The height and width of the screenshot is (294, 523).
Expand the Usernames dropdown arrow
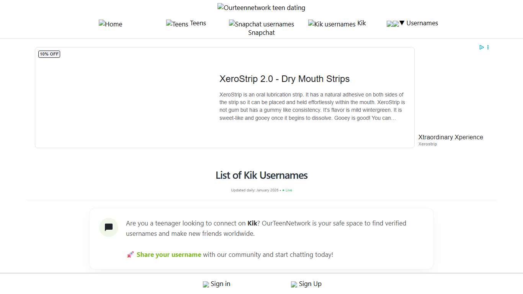[x=402, y=23]
